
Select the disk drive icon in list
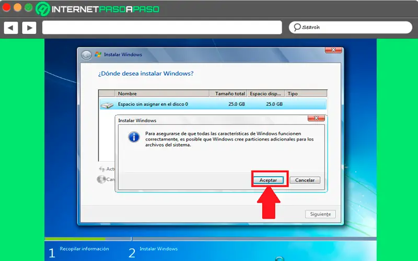(x=107, y=105)
